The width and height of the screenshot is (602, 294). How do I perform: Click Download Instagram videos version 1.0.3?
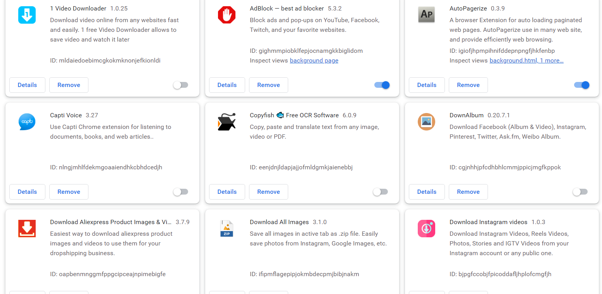click(538, 222)
